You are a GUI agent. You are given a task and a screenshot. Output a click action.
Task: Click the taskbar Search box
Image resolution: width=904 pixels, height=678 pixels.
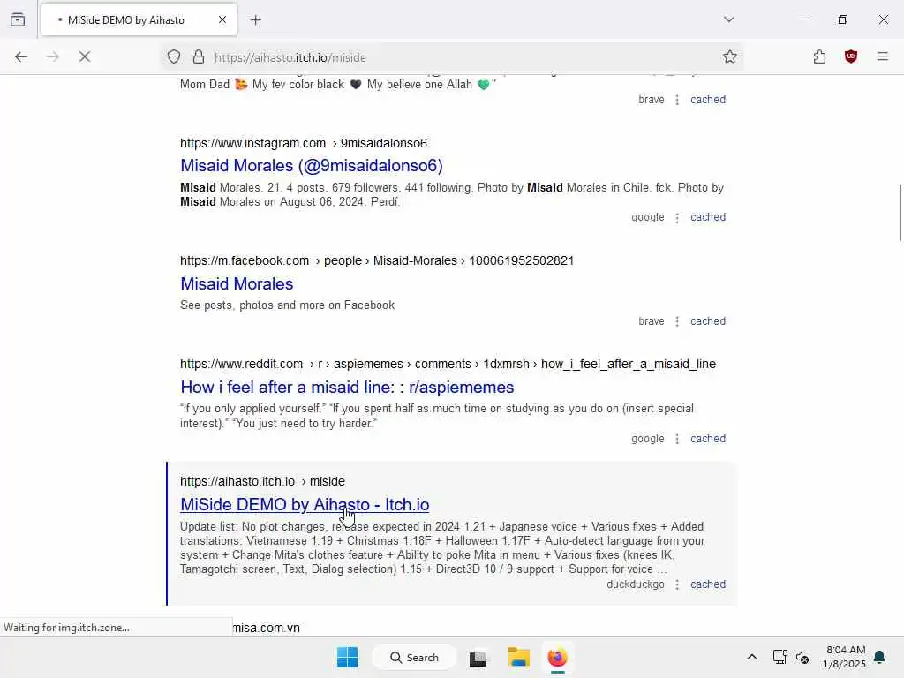(414, 657)
